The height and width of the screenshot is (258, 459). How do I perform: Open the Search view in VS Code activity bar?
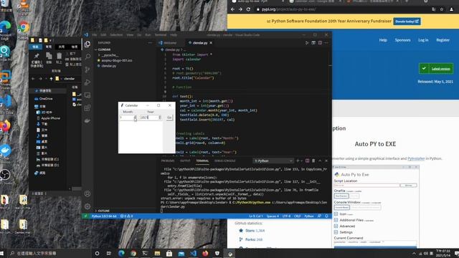pos(87,57)
